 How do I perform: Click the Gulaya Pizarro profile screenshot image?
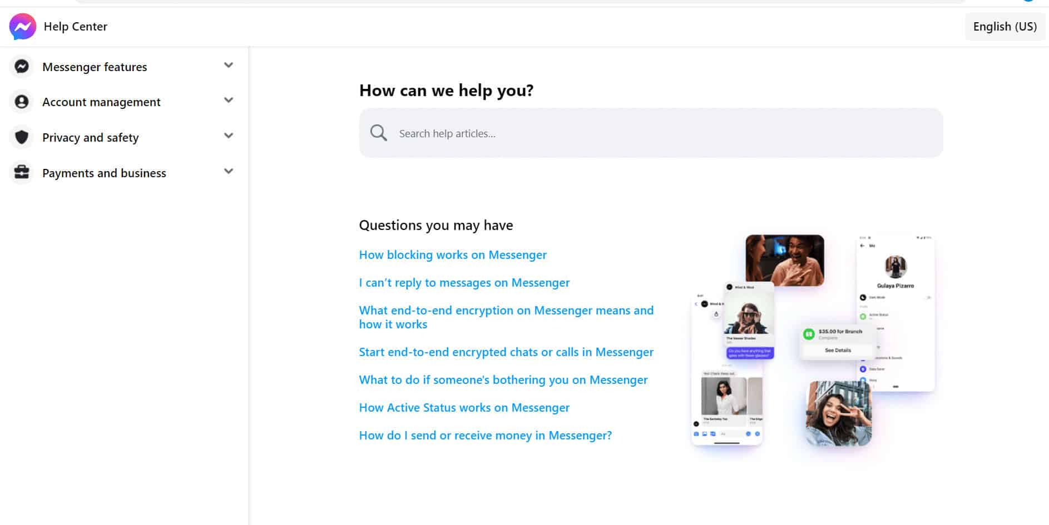(x=894, y=311)
